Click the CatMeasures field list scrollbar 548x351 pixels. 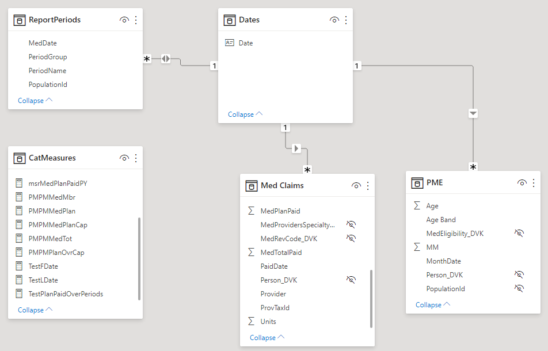tap(139, 259)
